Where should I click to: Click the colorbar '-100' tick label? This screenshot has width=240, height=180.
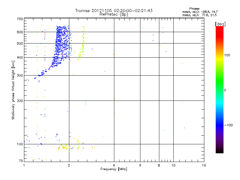(228, 125)
